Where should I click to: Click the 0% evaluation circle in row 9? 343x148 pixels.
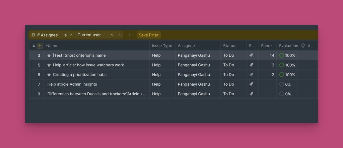coord(281,94)
